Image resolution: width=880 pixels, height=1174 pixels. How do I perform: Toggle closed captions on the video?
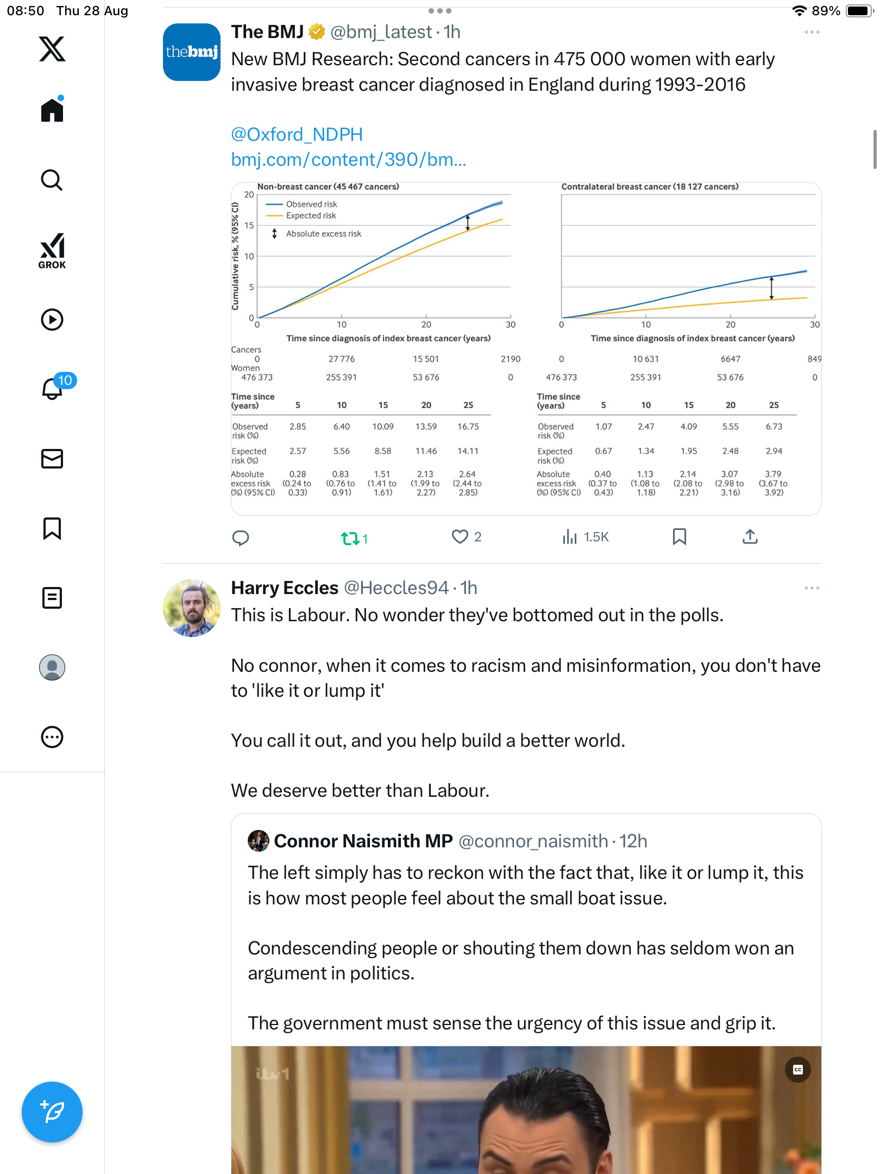coord(797,1070)
